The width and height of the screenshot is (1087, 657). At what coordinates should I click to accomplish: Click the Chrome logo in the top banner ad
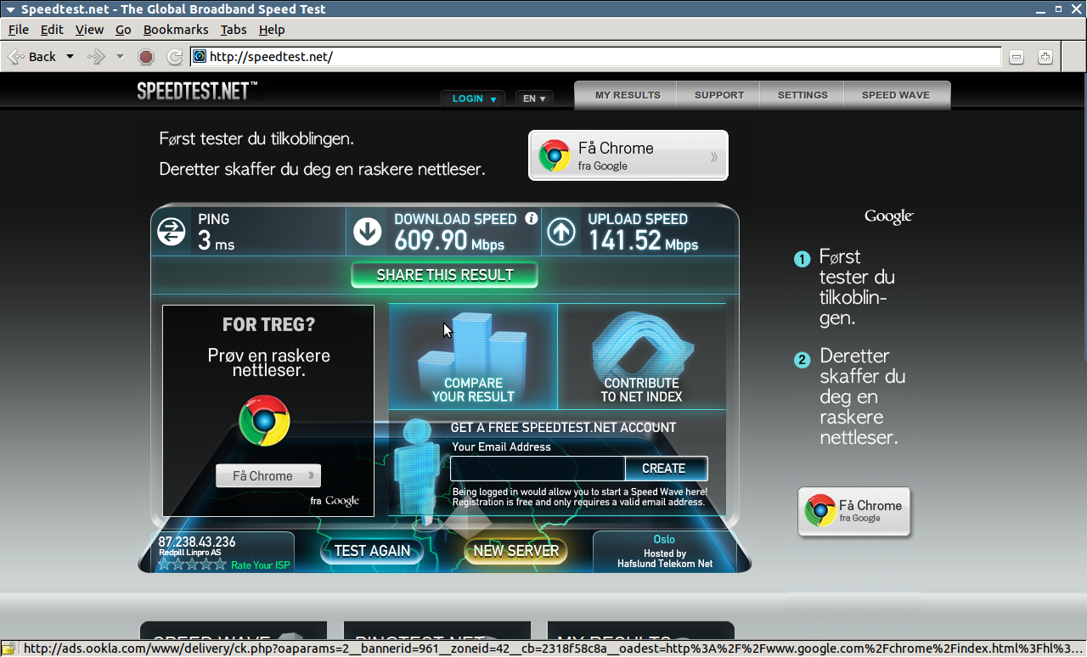[555, 156]
